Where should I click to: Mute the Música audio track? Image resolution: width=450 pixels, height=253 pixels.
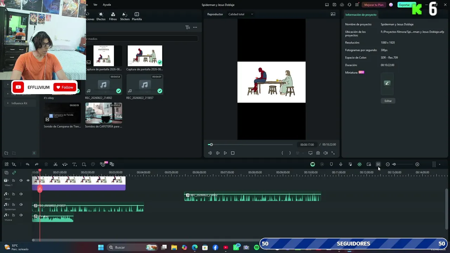coord(21,215)
